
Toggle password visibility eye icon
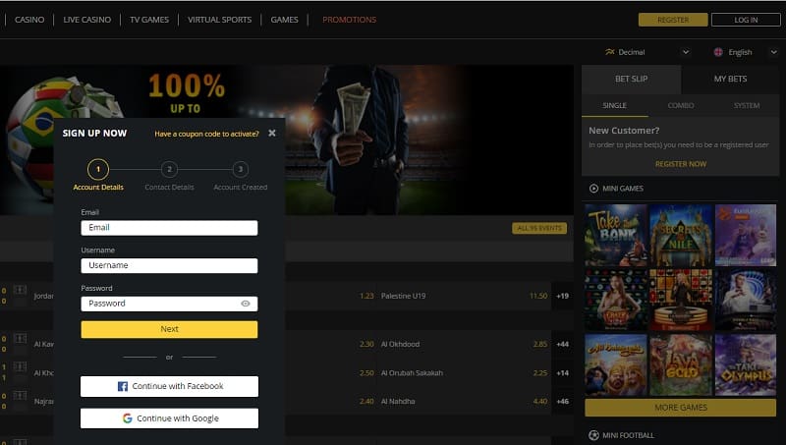coord(245,304)
